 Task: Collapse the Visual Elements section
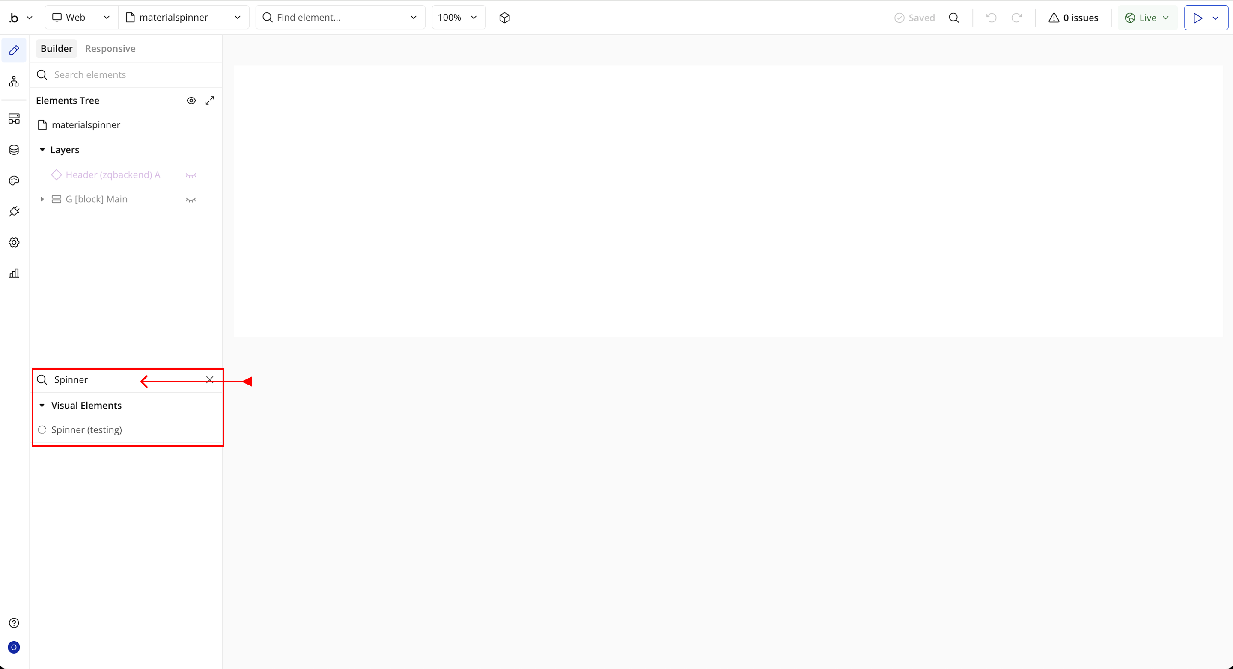click(42, 406)
